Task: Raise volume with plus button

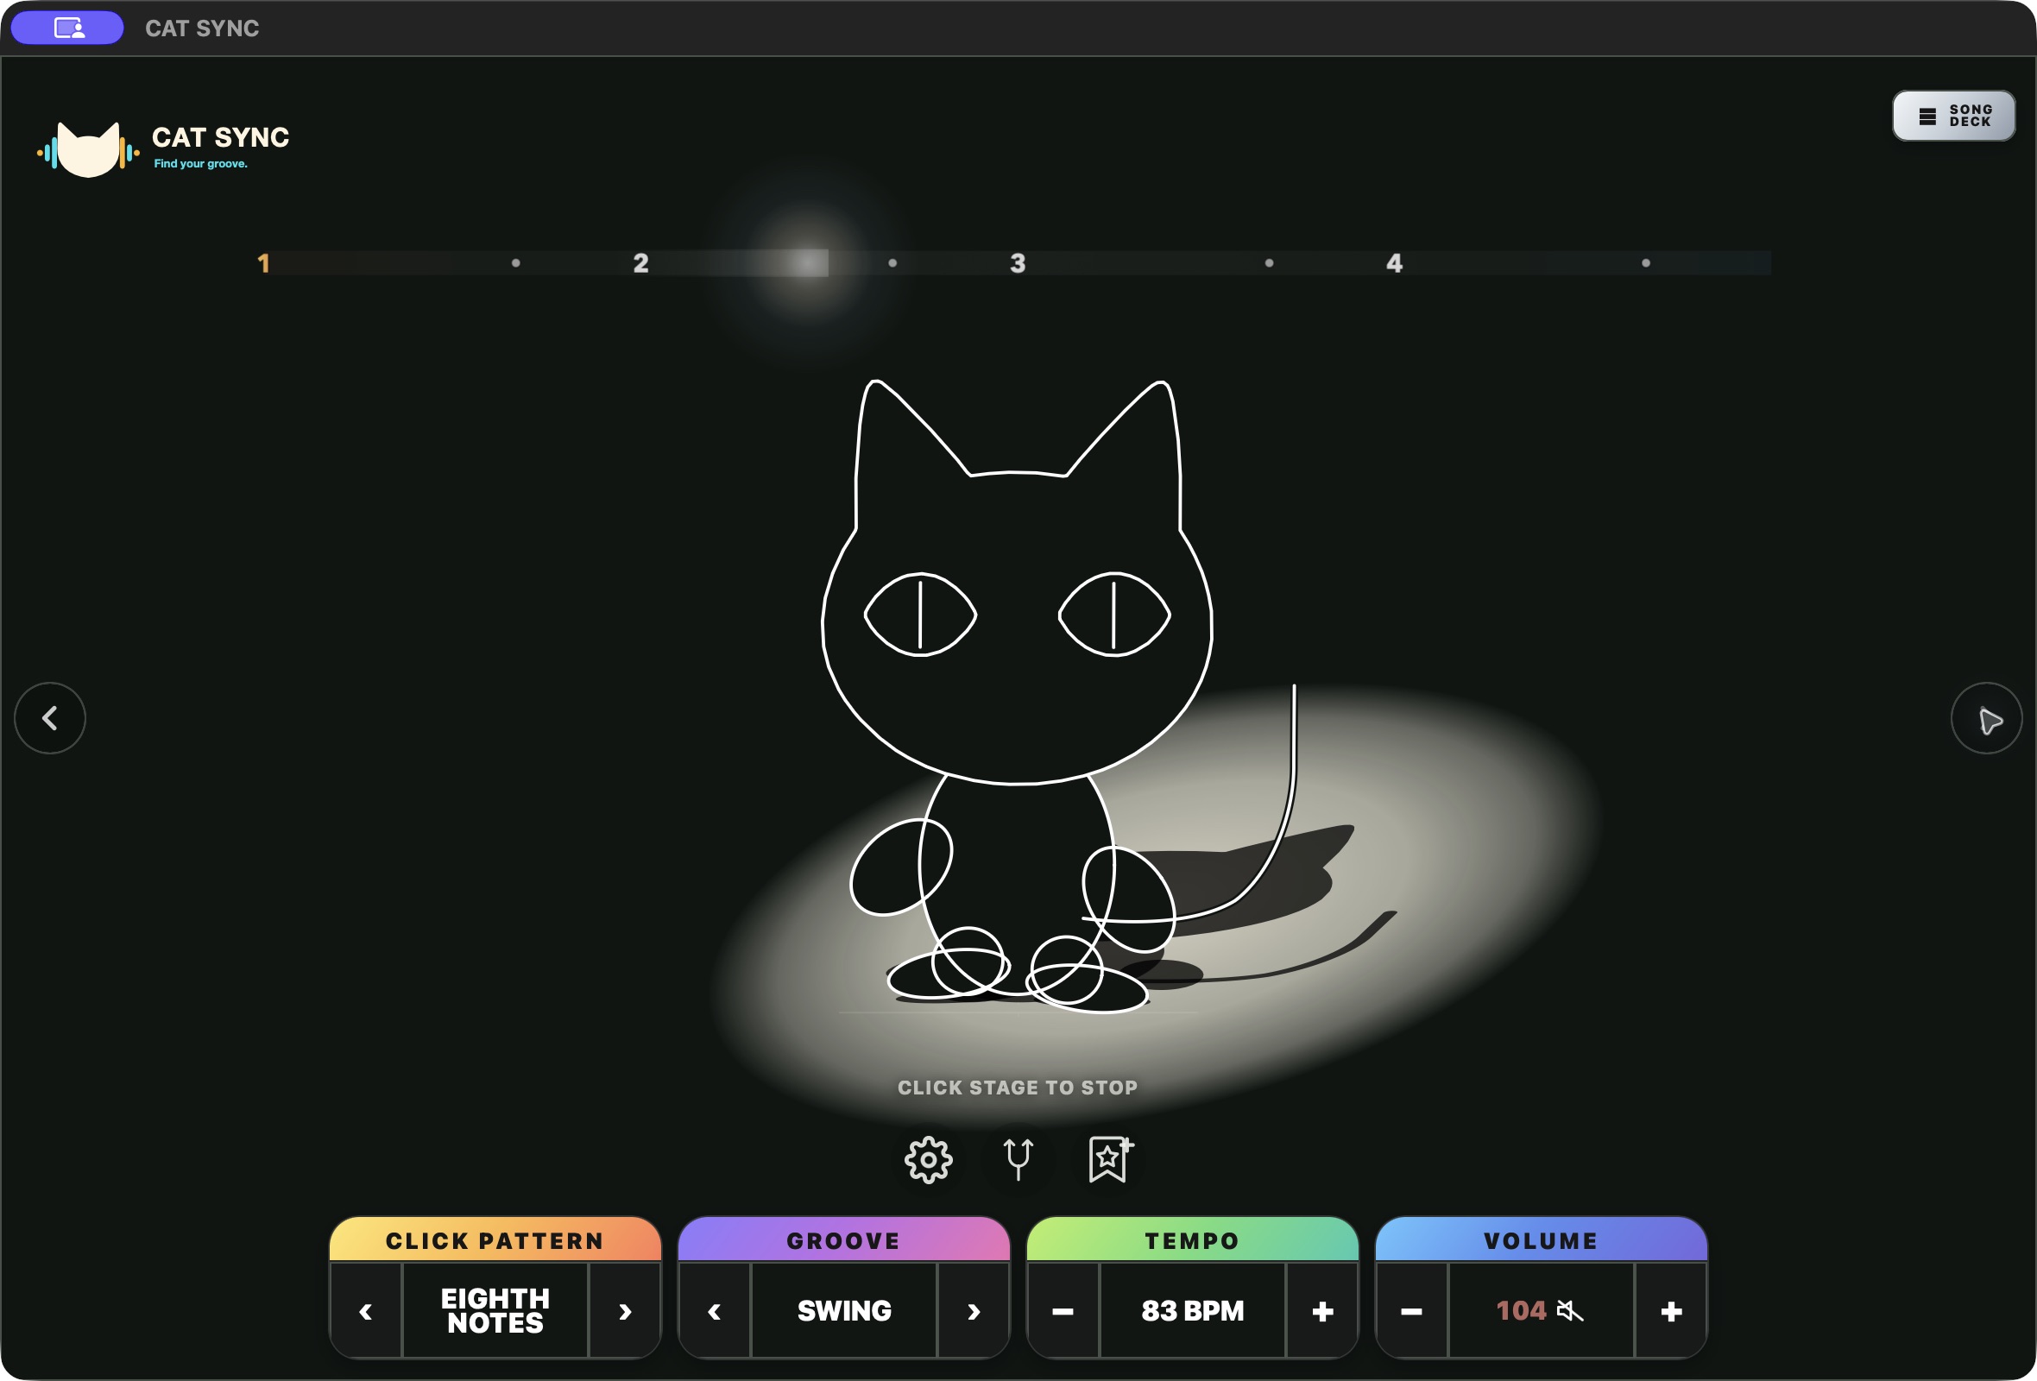Action: [1672, 1311]
